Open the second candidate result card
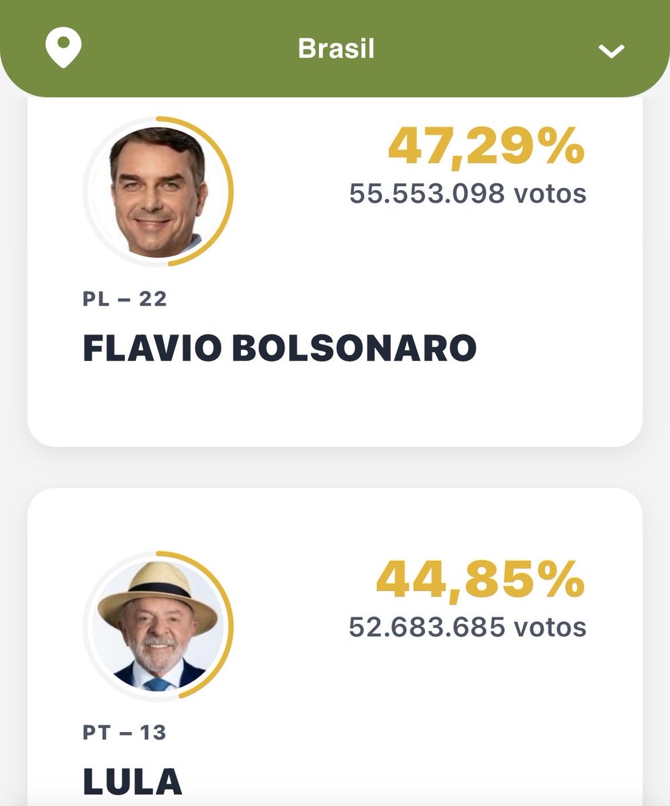 click(335, 647)
